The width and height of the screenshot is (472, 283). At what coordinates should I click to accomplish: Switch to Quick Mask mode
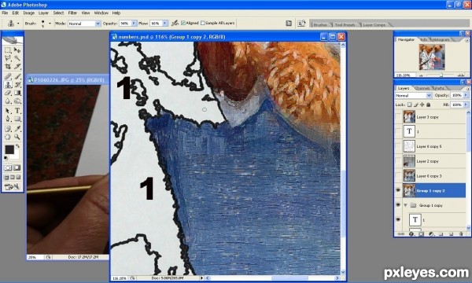[x=17, y=167]
